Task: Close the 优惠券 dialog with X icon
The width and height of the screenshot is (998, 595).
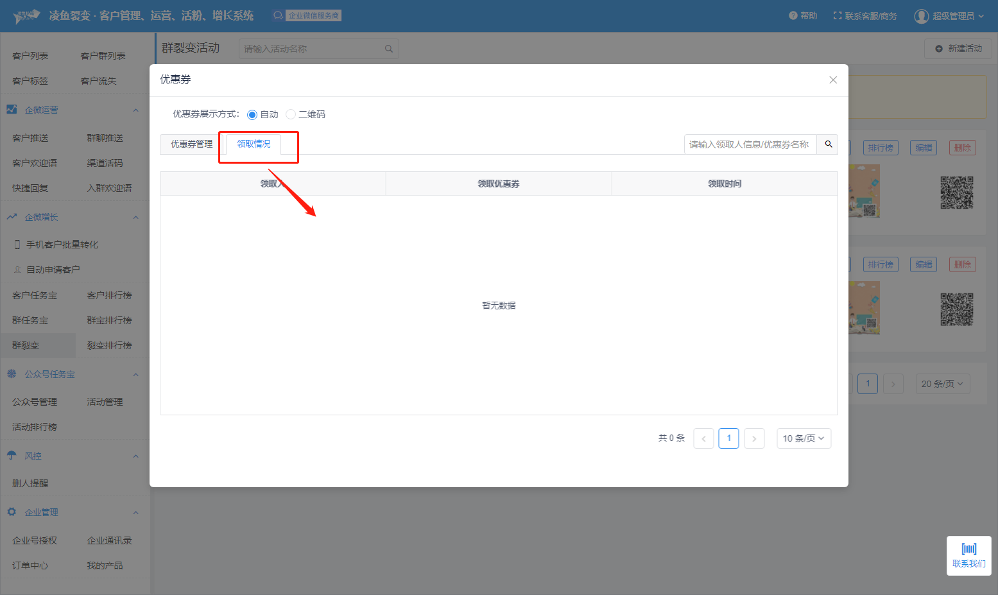Action: [x=832, y=80]
